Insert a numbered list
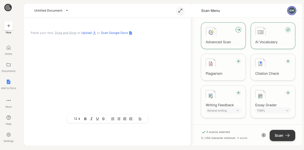304x150 pixels. pyautogui.click(x=113, y=119)
